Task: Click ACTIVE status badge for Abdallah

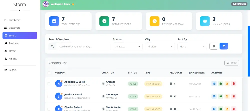Action: [x=133, y=84]
